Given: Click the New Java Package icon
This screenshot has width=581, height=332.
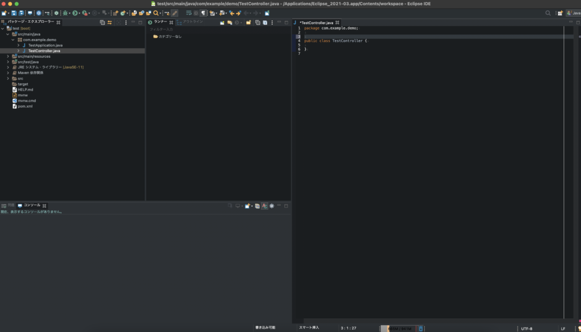Looking at the screenshot, I should (x=116, y=13).
